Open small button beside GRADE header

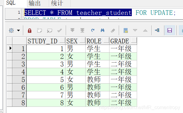click(134, 40)
